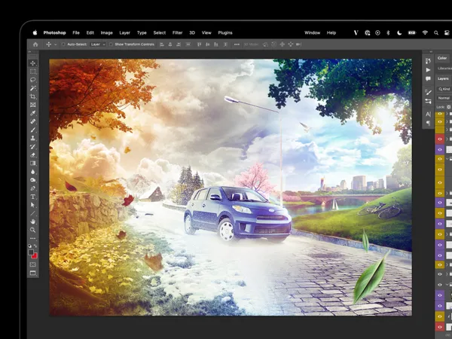Open the Apple menu
The height and width of the screenshot is (339, 452).
click(35, 32)
